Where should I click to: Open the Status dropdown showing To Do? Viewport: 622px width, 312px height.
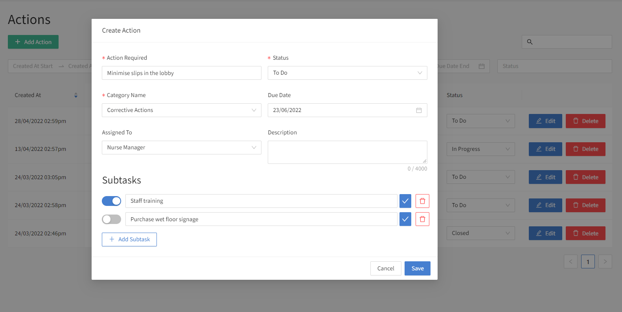coord(348,73)
